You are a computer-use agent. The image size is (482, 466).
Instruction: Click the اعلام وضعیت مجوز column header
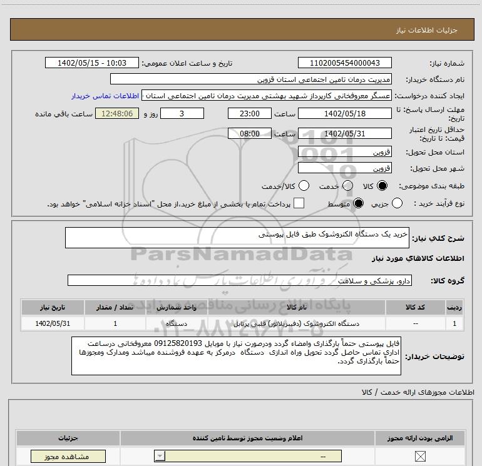247,438
